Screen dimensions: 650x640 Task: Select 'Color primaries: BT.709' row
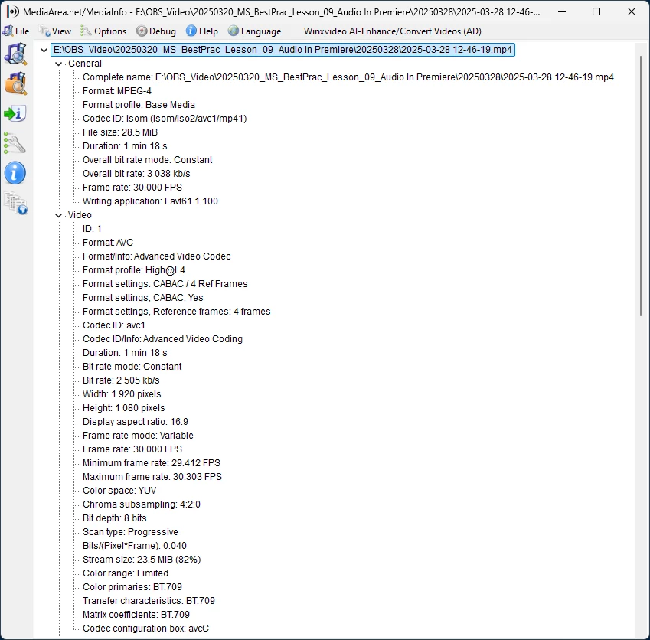click(132, 587)
